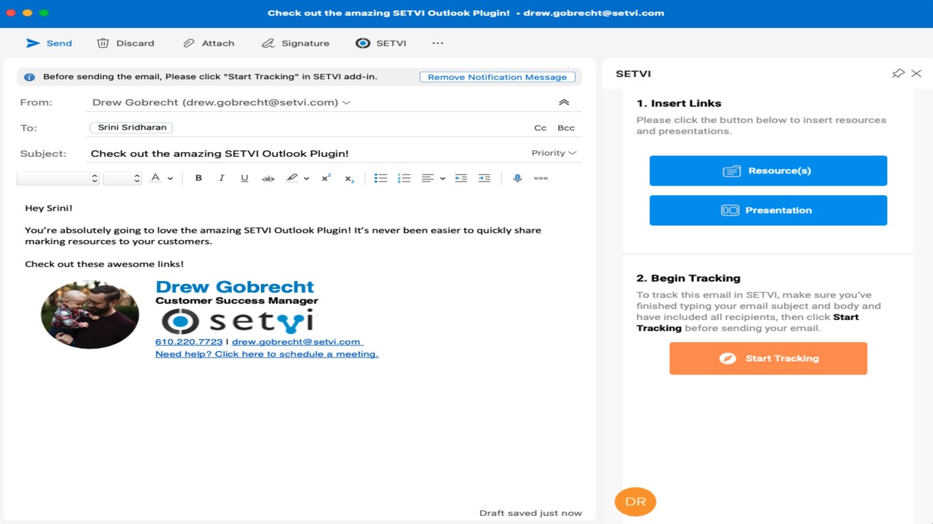
Task: Open the font size selector
Action: (122, 178)
